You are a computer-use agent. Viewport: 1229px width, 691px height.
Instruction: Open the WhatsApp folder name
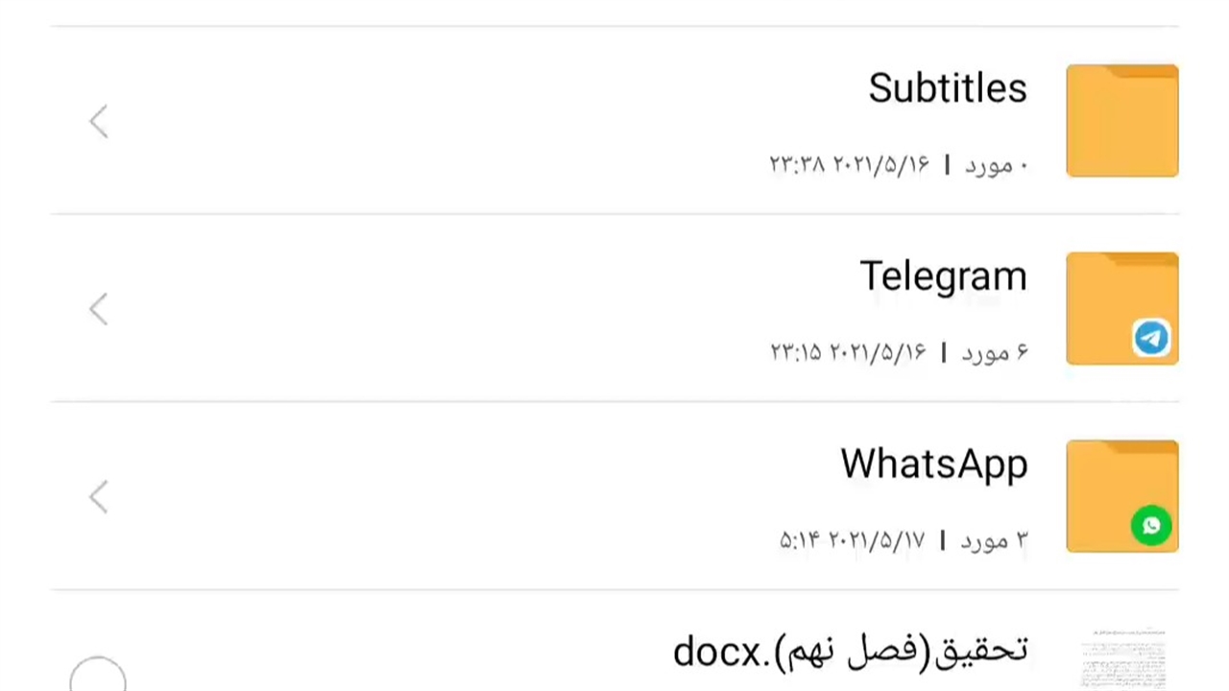[x=933, y=465]
